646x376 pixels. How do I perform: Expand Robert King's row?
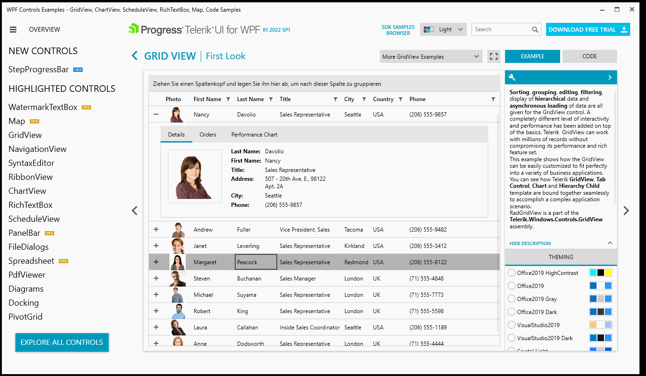tap(156, 311)
